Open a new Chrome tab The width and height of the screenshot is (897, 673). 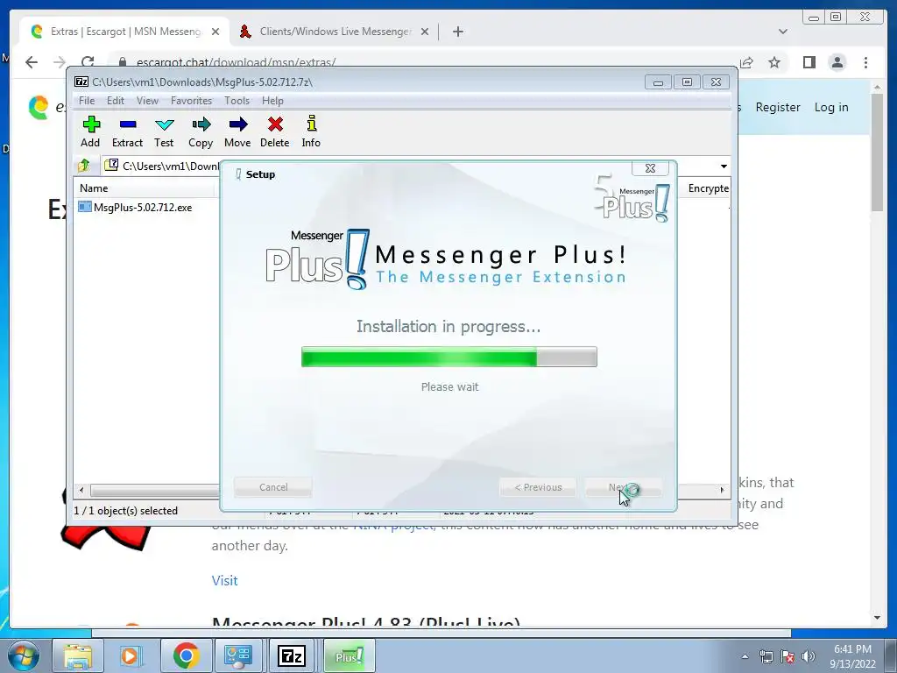[x=457, y=32]
